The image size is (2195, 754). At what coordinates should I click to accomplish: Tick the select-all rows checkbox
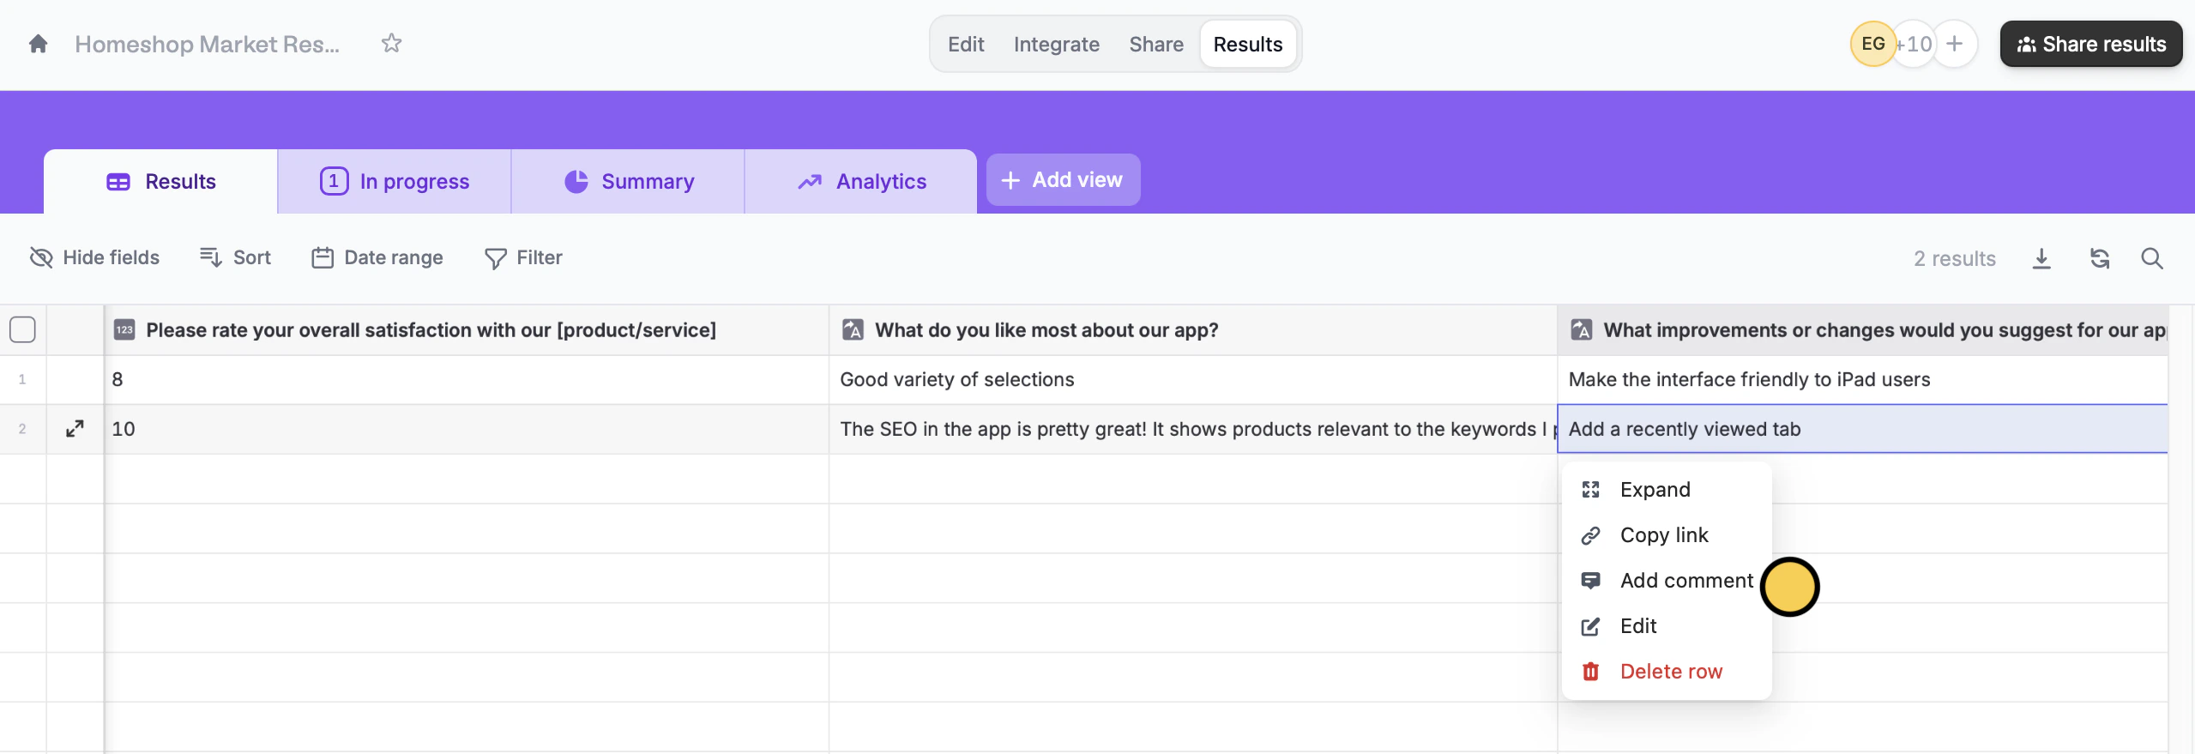[x=22, y=329]
